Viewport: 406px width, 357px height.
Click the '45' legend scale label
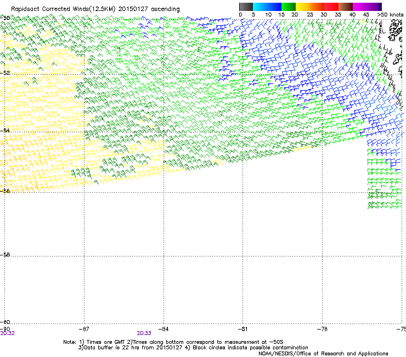pos(366,15)
